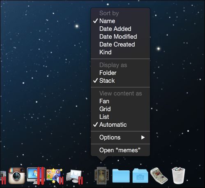Open the Instagram icon in the Dock
The height and width of the screenshot is (188, 205).
click(17, 176)
